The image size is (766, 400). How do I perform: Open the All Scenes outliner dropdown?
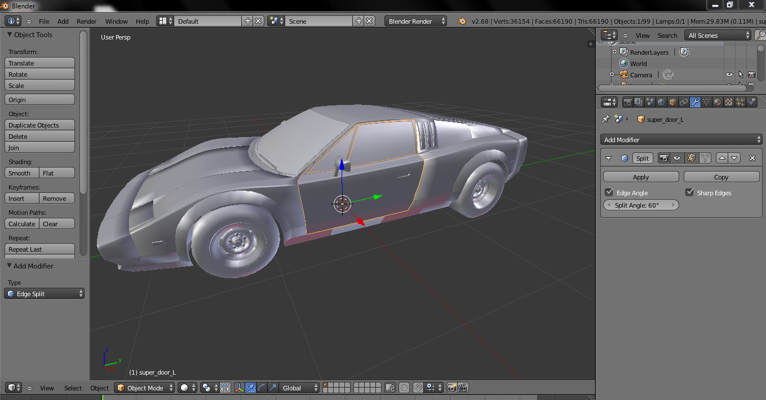point(718,35)
